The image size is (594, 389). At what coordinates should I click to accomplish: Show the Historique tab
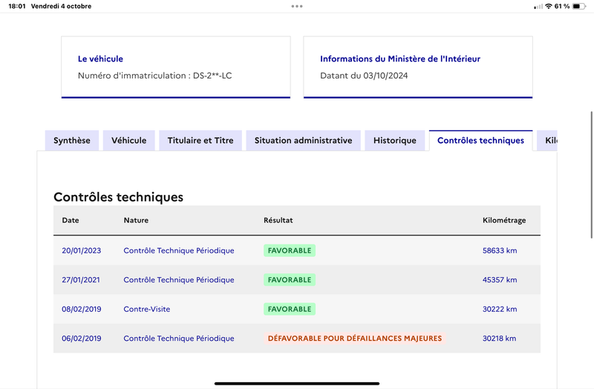(395, 141)
